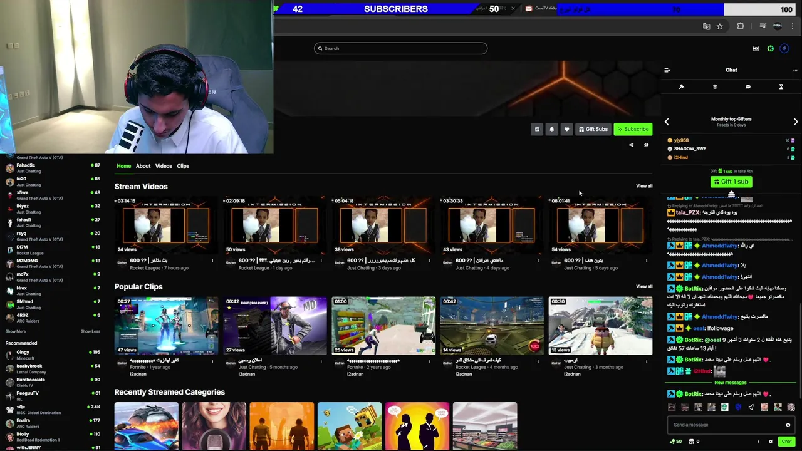The image size is (802, 451).
Task: Go to previous leaderboard with left arrow
Action: click(x=667, y=122)
